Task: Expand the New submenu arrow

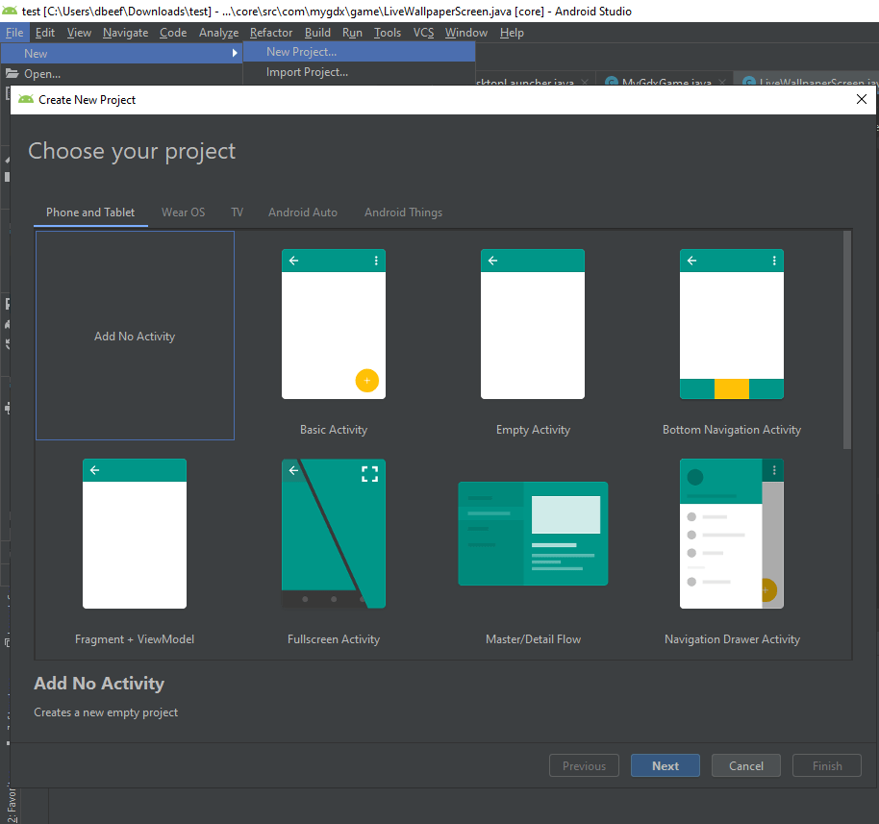Action: [x=234, y=53]
